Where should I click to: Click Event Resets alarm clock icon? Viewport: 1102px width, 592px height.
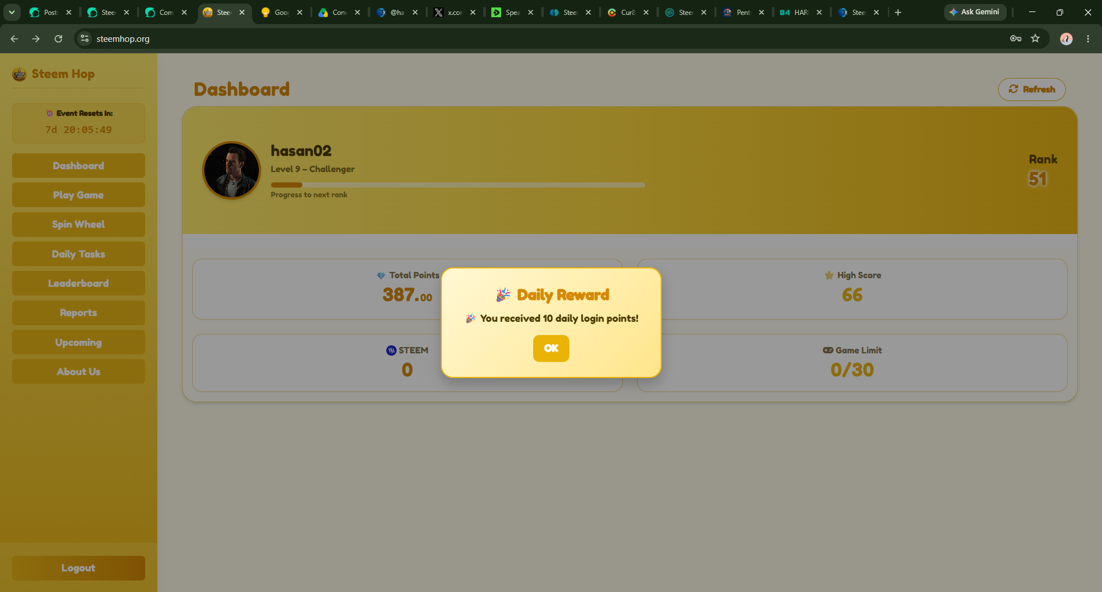[50, 113]
